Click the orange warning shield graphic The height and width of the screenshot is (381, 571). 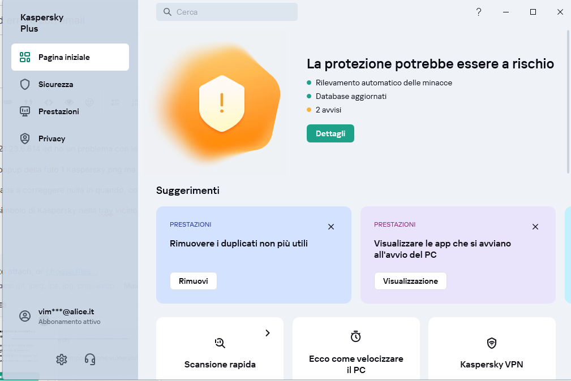[x=222, y=103]
